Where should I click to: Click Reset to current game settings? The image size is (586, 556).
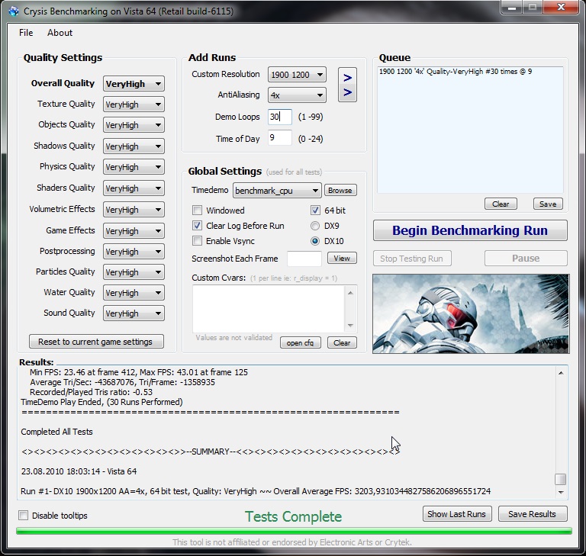click(96, 342)
